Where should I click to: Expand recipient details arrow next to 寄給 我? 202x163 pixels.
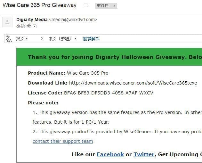point(35,27)
